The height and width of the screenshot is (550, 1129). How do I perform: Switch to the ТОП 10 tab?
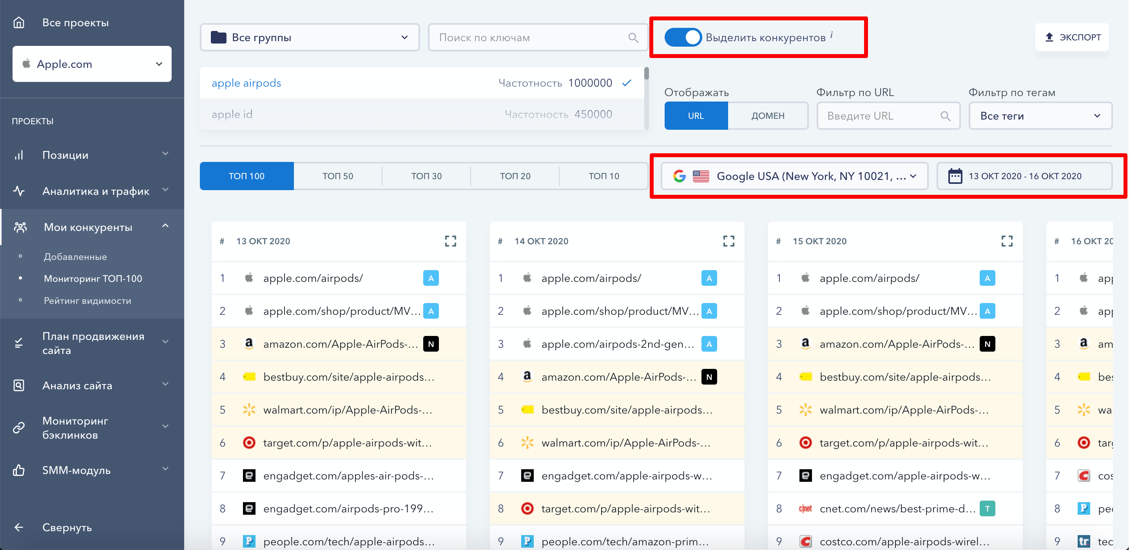[603, 176]
